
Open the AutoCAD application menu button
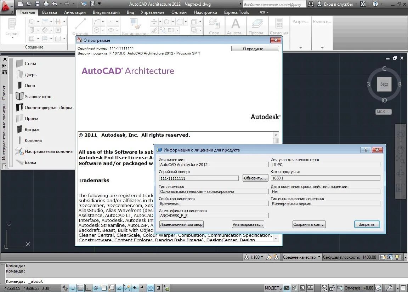point(7,7)
